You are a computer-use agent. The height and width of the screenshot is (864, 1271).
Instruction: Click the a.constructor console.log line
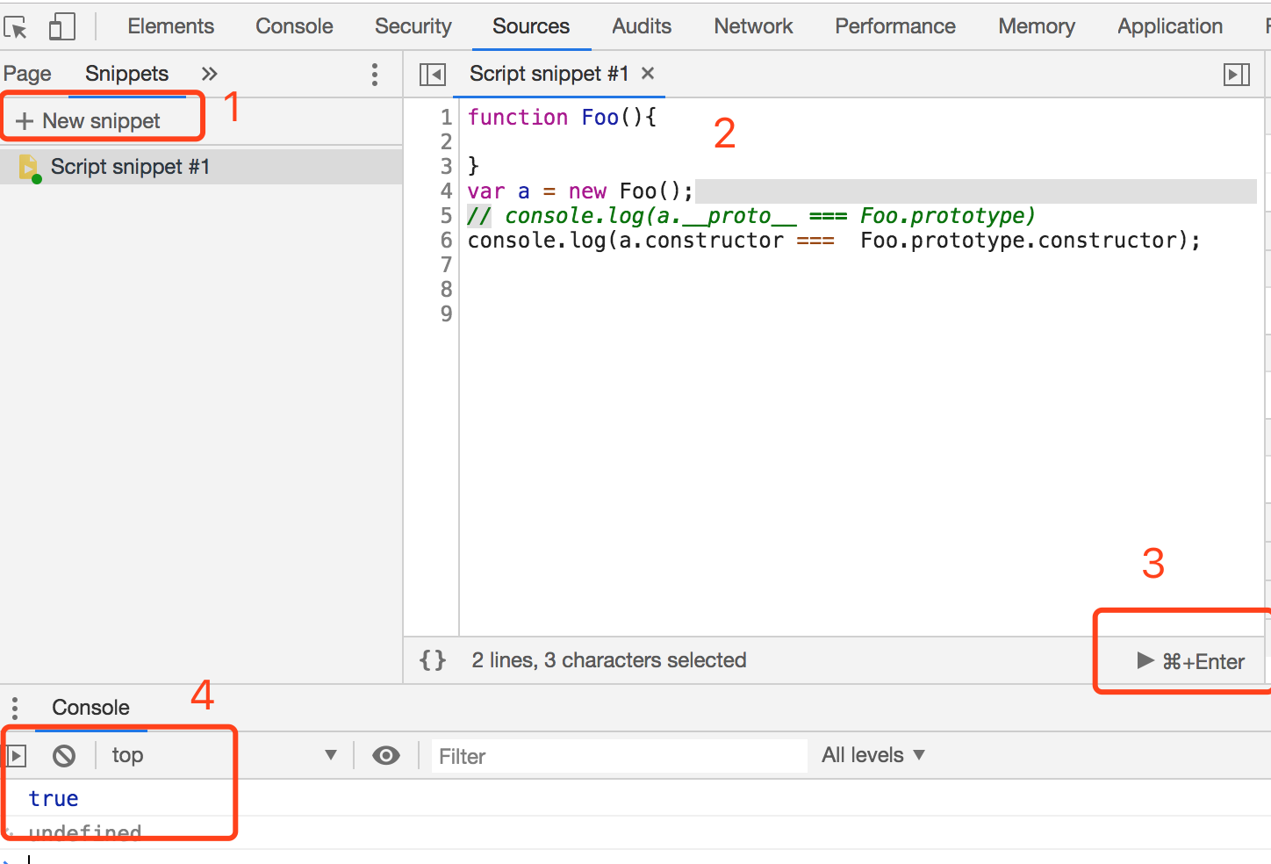pyautogui.click(x=834, y=241)
